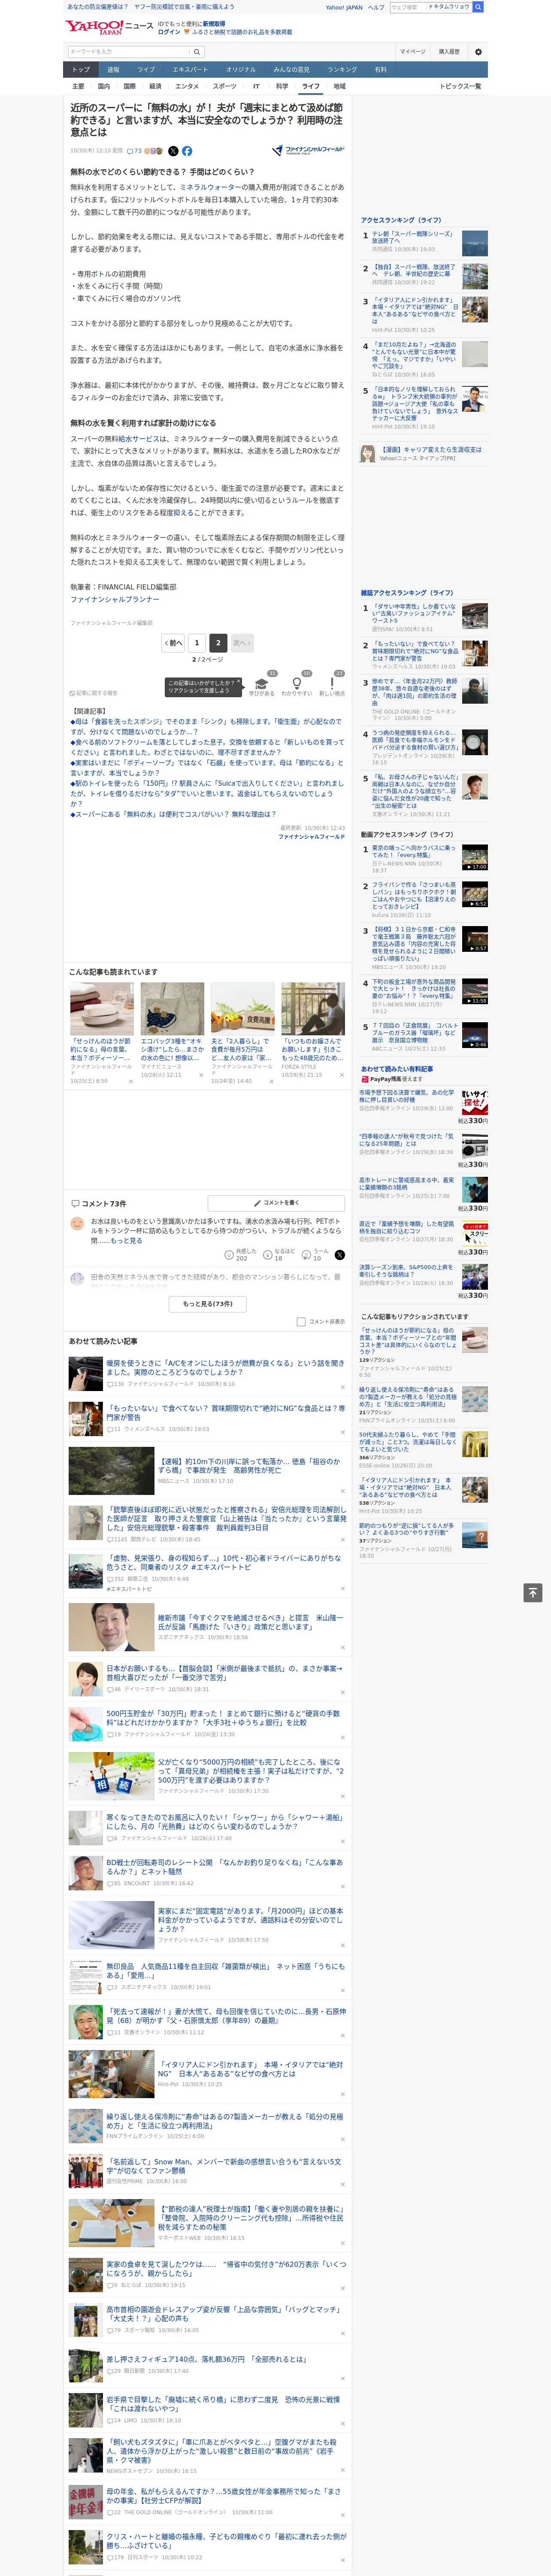
Task: Focus the top-right web search field
Action: point(430,7)
